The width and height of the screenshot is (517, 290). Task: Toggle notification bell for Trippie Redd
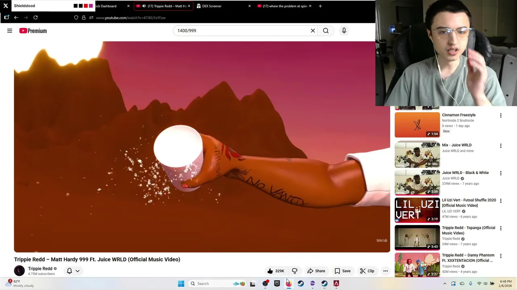click(69, 271)
